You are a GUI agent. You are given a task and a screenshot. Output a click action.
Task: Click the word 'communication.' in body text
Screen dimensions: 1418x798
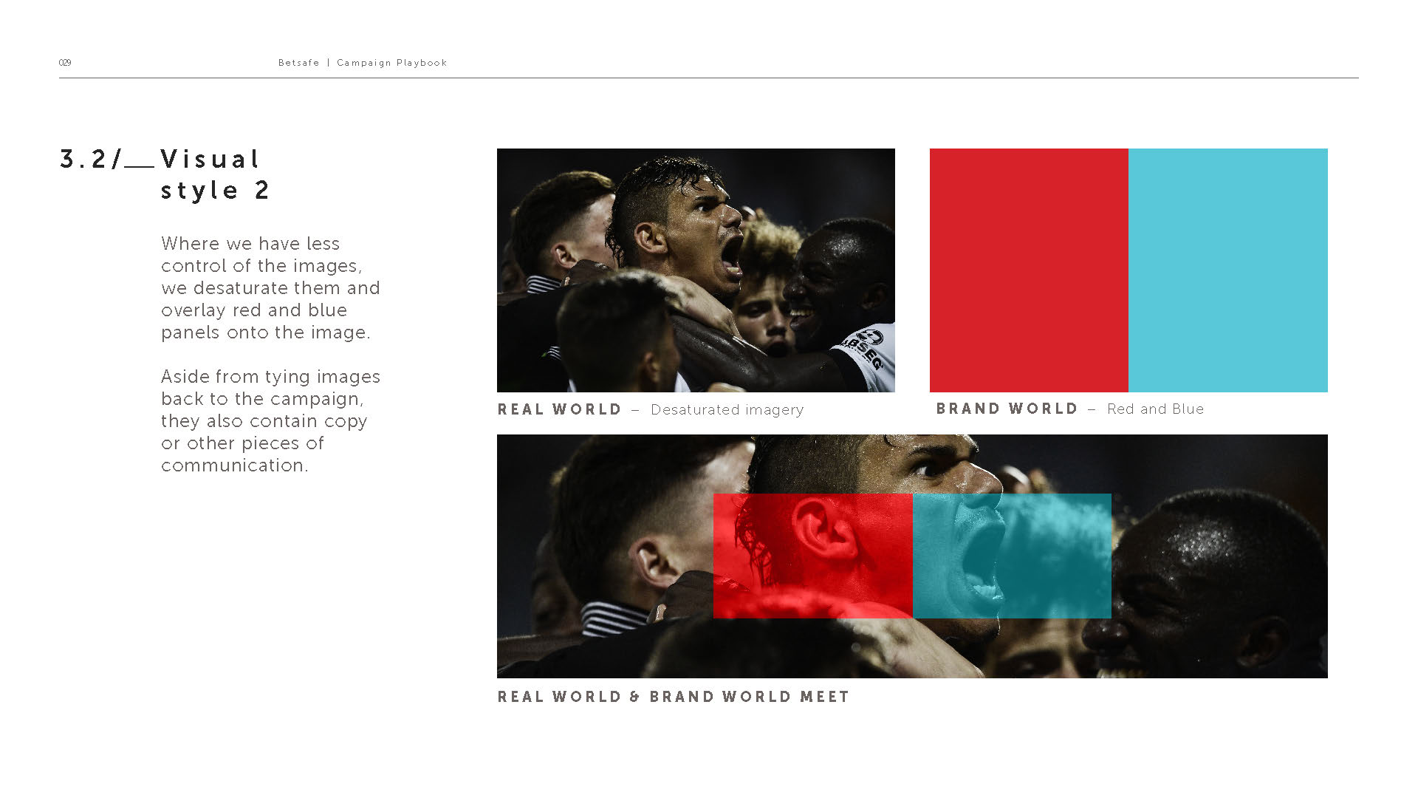click(x=235, y=465)
